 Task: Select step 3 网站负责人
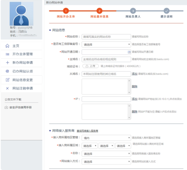tap(133, 11)
